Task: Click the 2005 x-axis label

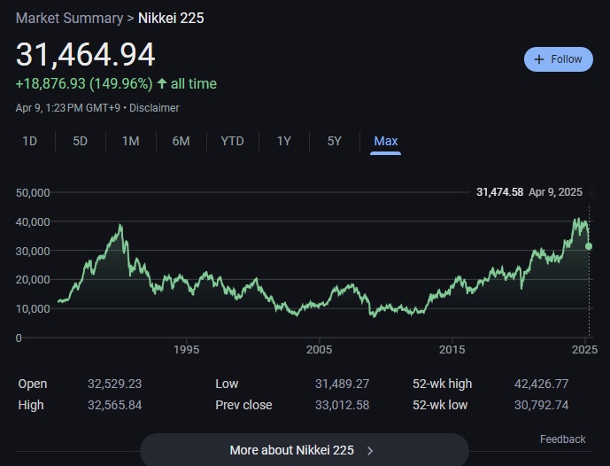Action: pos(319,349)
